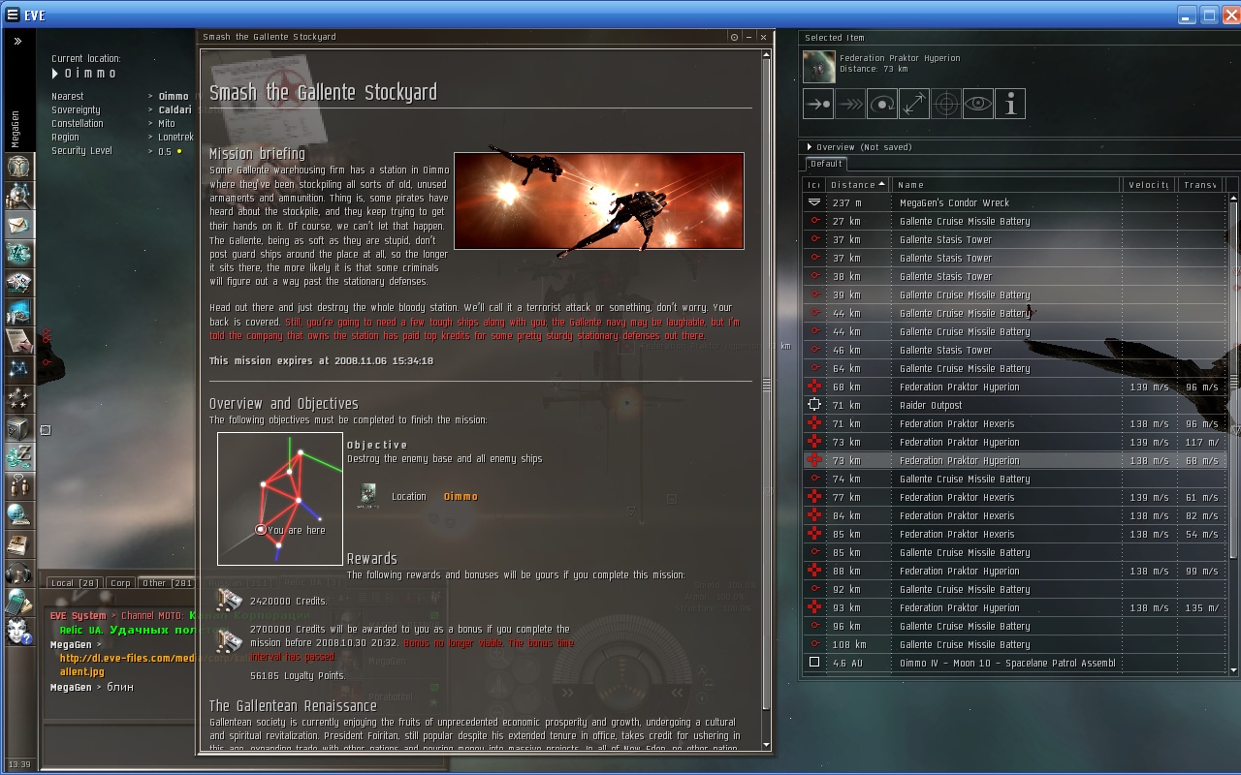Open the Assets safe icon in the Neocom

tap(19, 427)
